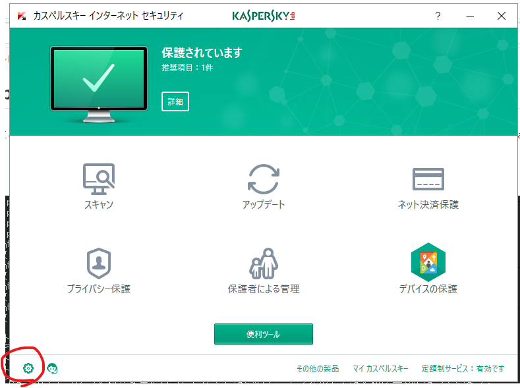
Task: Click the ネット決済保護 label text
Action: [x=428, y=204]
